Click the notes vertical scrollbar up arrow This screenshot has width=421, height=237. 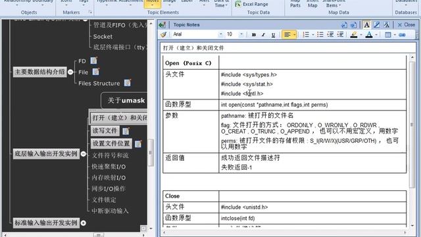coord(412,57)
